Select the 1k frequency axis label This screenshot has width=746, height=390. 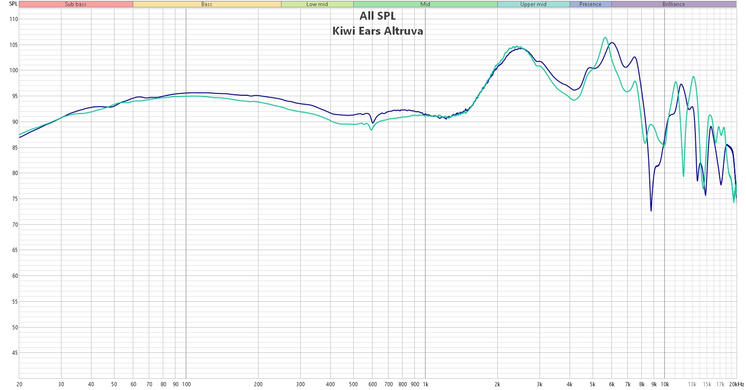click(426, 384)
